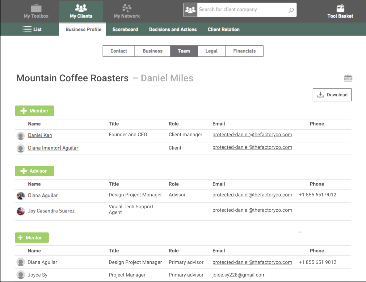Screen dimensions: 366x282
Task: Click Joy Casandra Suarez's photo
Action: [x=21, y=211]
